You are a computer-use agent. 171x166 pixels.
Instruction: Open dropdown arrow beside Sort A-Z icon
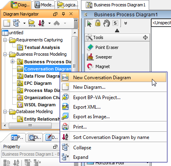pyautogui.click(x=49, y=23)
